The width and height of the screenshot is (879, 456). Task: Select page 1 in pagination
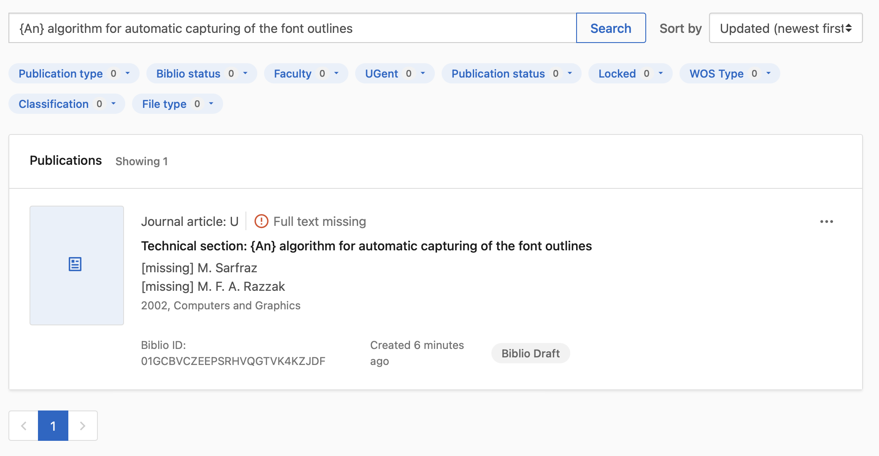click(53, 426)
